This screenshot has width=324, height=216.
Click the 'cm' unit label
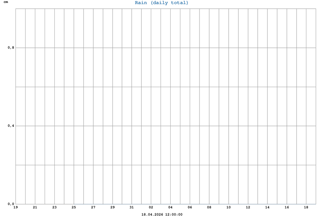[x=5, y=2]
